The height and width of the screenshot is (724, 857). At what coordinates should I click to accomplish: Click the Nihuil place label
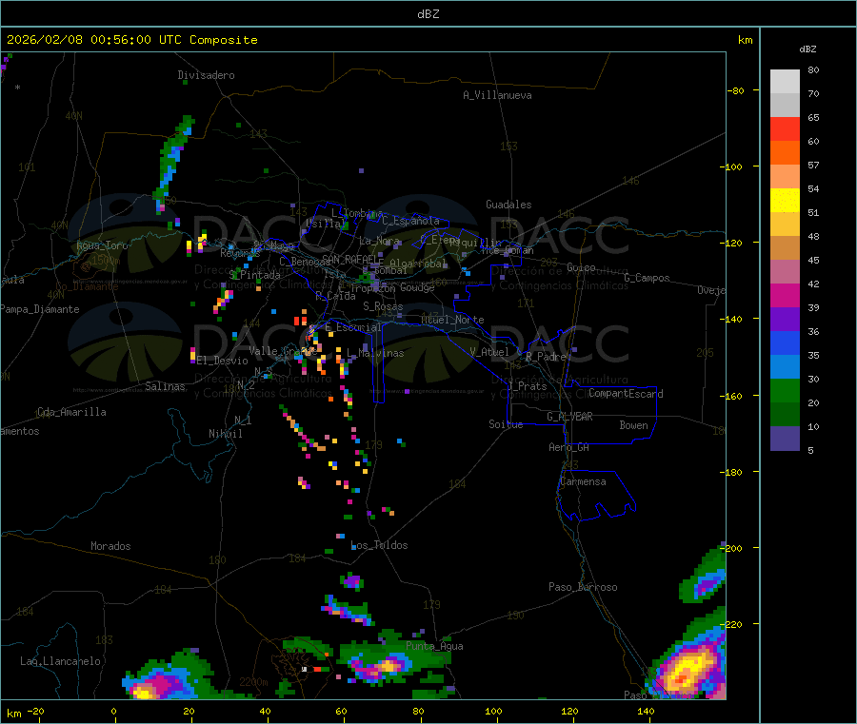pos(225,434)
